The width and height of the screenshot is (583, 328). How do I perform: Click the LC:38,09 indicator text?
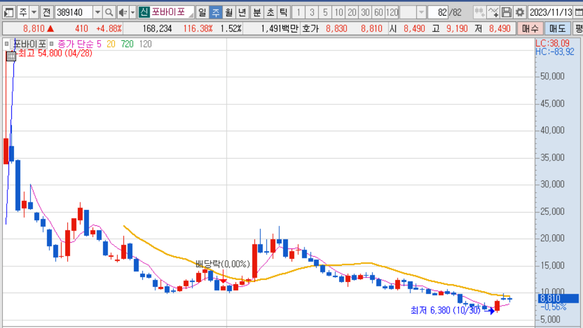point(552,44)
